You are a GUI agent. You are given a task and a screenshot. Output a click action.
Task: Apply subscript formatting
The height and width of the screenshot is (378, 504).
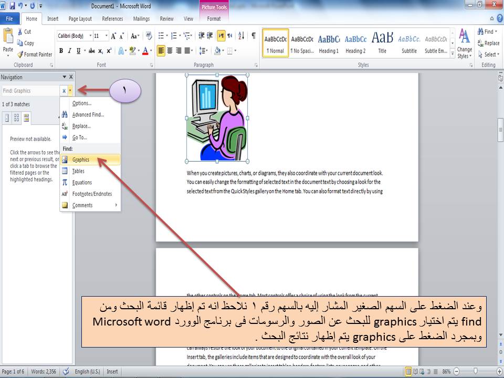101,51
